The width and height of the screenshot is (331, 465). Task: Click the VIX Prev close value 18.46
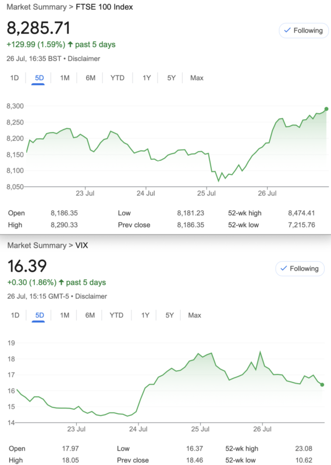[x=195, y=460]
